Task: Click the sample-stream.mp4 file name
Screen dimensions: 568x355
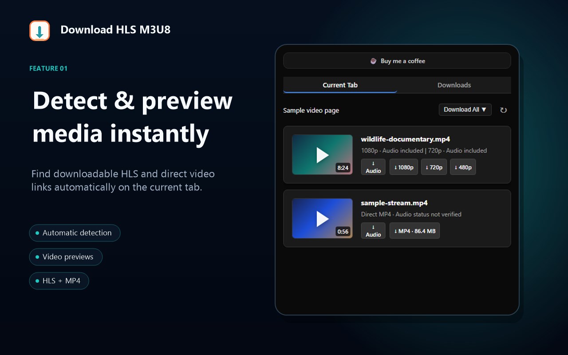Action: coord(394,203)
